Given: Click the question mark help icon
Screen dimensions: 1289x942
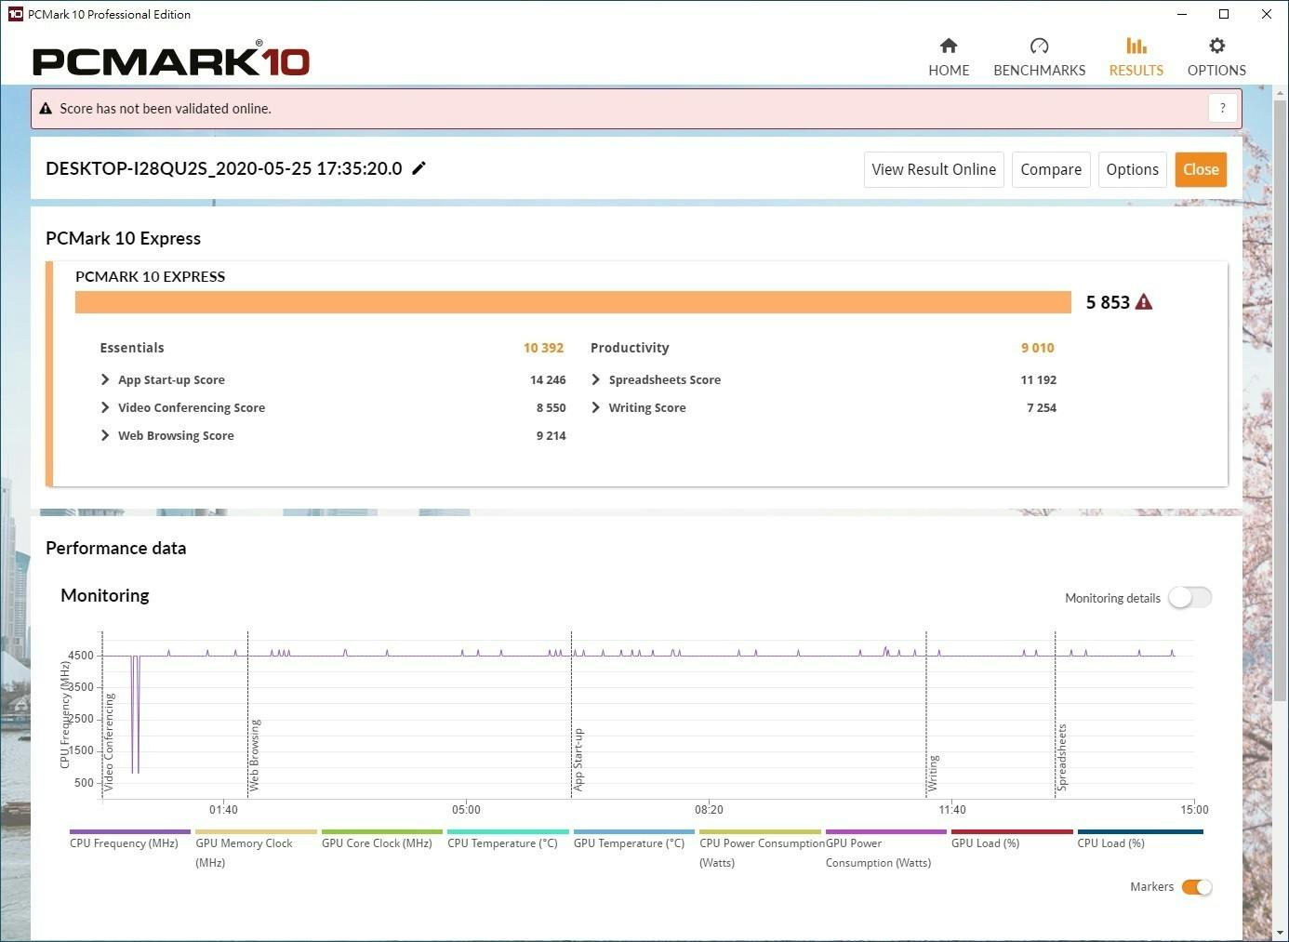Looking at the screenshot, I should pyautogui.click(x=1222, y=108).
